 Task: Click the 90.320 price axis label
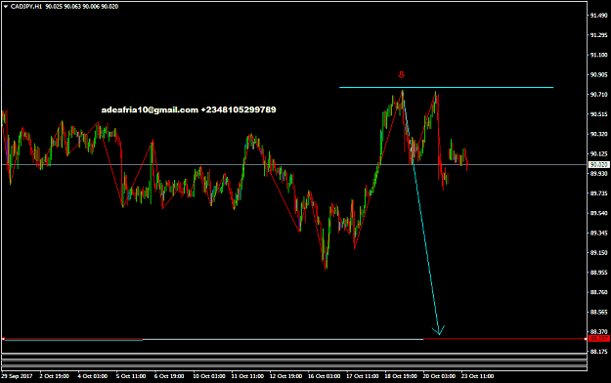(x=599, y=134)
